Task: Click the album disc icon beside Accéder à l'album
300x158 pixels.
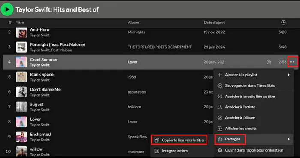Action: coord(220,118)
